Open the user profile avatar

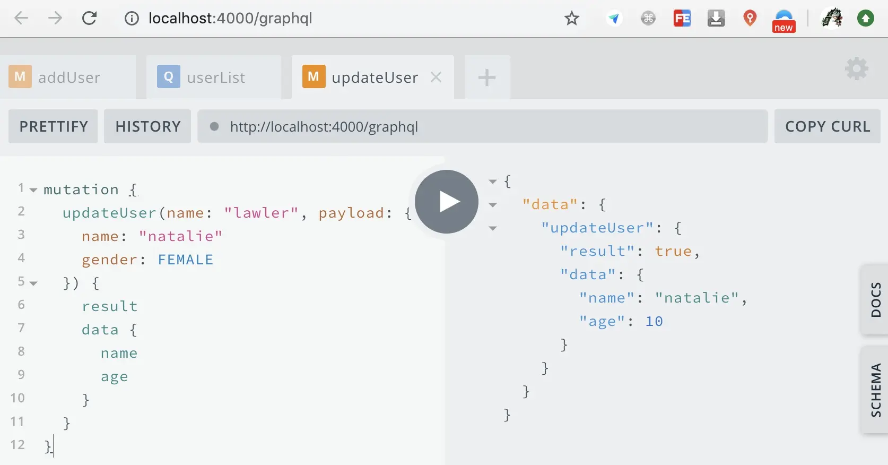coord(832,18)
